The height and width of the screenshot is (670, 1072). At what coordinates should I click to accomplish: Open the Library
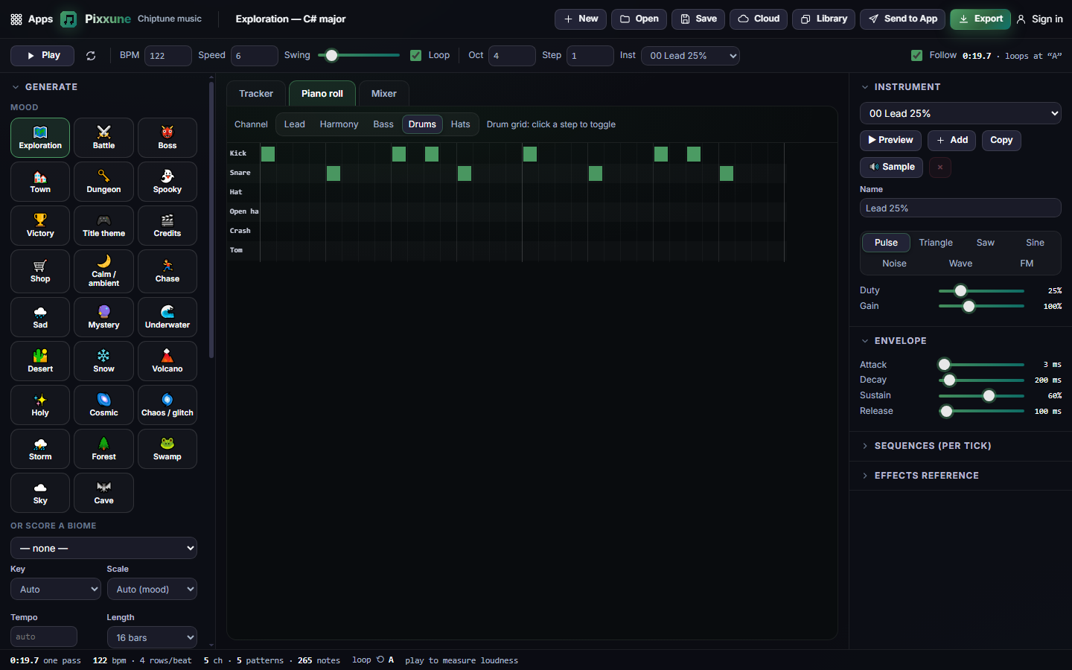coord(823,19)
